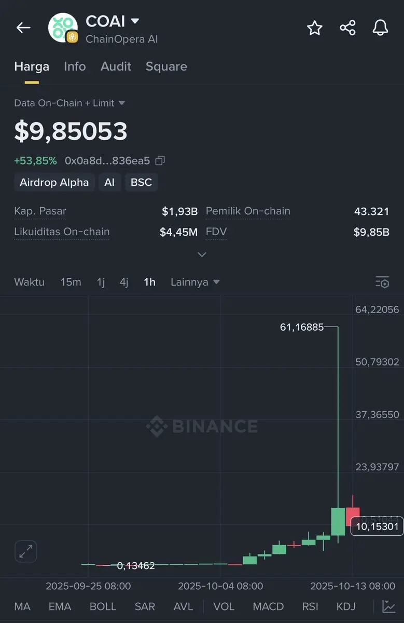Expand chart to fullscreen

[26, 551]
